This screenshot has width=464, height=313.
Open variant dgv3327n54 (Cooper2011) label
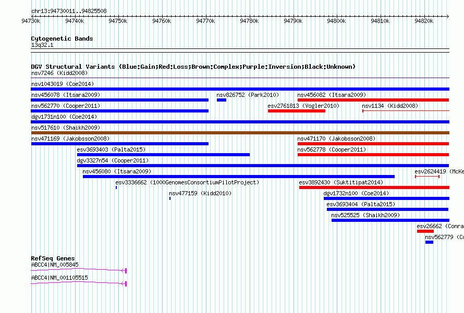coord(113,160)
